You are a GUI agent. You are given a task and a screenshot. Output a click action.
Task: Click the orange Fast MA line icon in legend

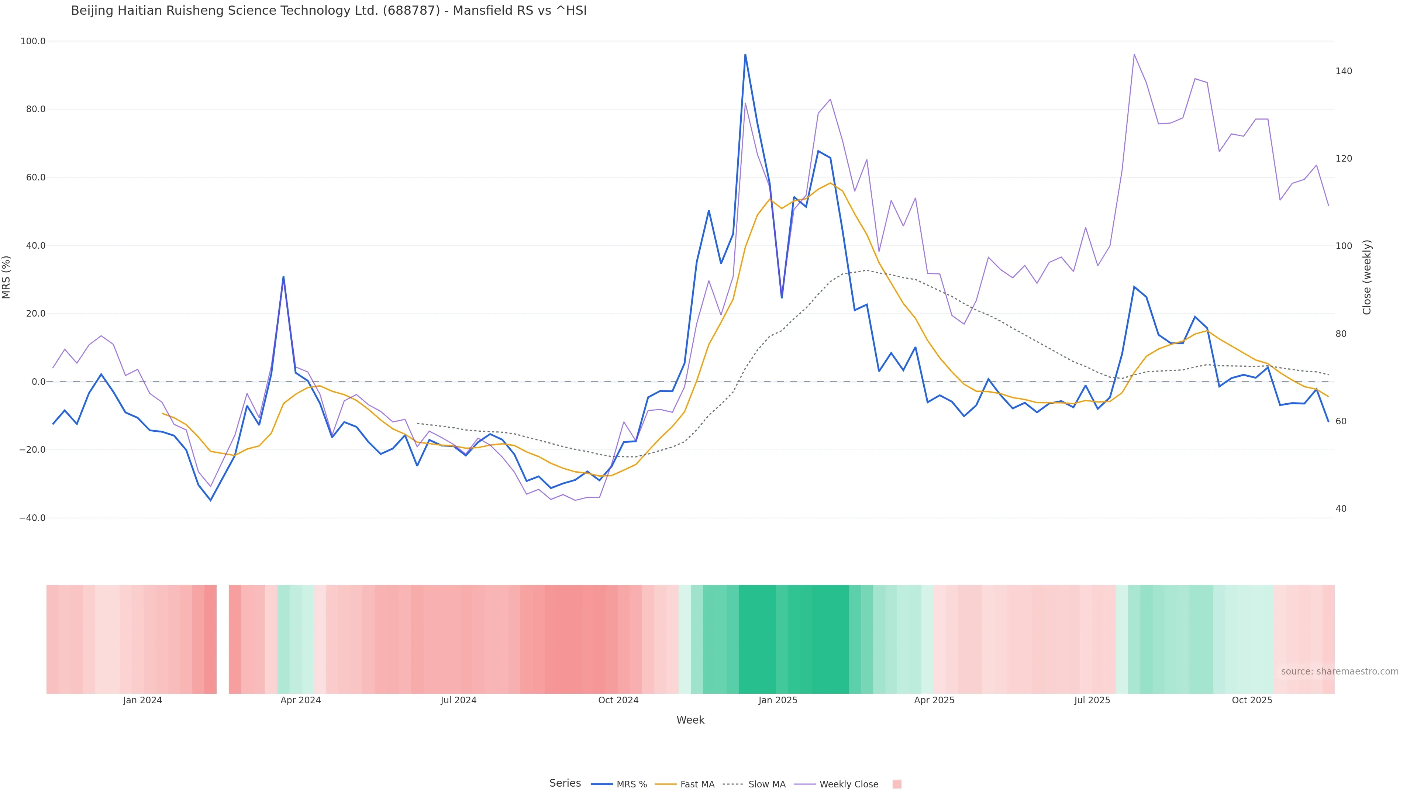pyautogui.click(x=666, y=784)
